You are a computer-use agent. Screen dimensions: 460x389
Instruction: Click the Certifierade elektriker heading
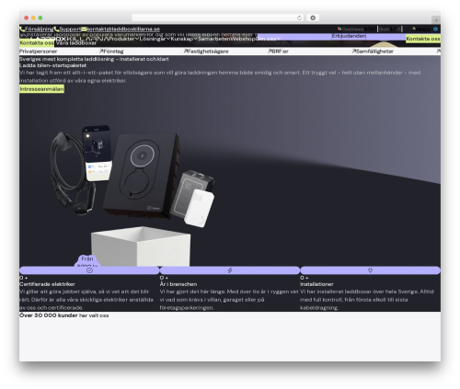click(x=47, y=284)
